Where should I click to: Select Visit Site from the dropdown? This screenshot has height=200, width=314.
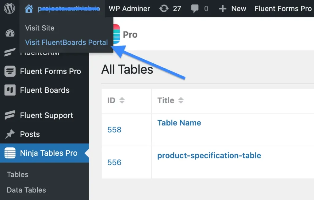pyautogui.click(x=40, y=28)
